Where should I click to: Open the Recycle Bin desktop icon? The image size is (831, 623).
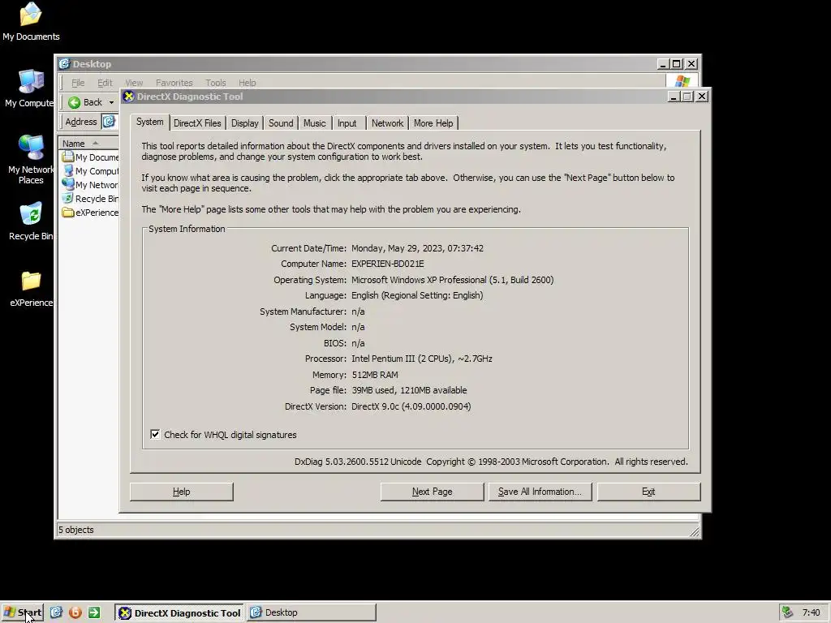(x=31, y=221)
